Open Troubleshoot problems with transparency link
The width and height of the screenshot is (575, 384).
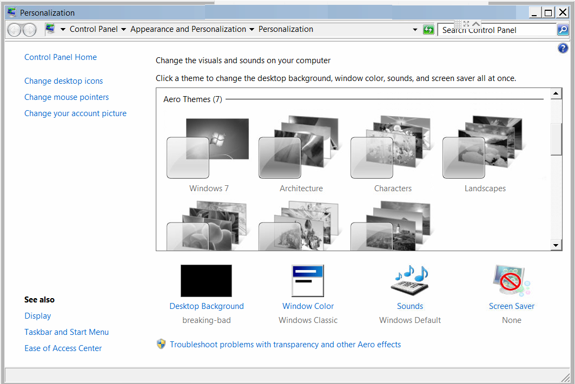tap(285, 345)
